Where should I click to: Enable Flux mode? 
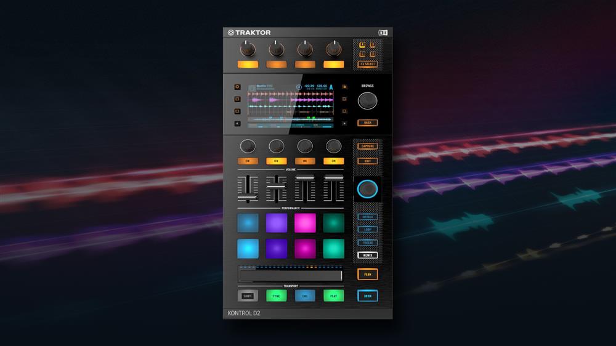(367, 274)
